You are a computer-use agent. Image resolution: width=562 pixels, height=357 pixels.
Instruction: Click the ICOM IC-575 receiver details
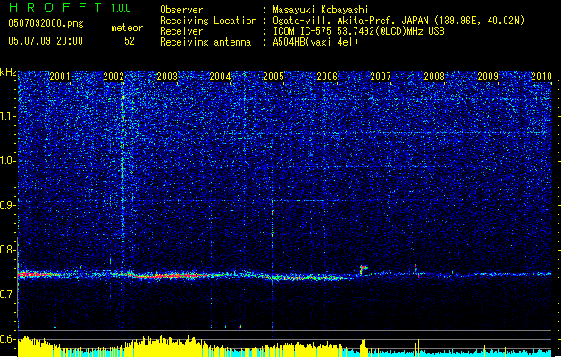359,31
